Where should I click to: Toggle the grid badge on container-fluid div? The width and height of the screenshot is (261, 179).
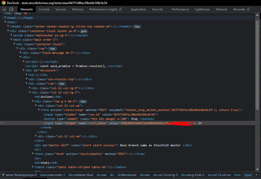click(x=84, y=31)
